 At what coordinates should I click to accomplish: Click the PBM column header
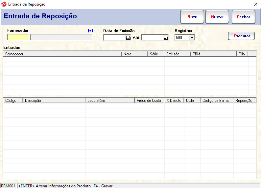tap(214, 54)
